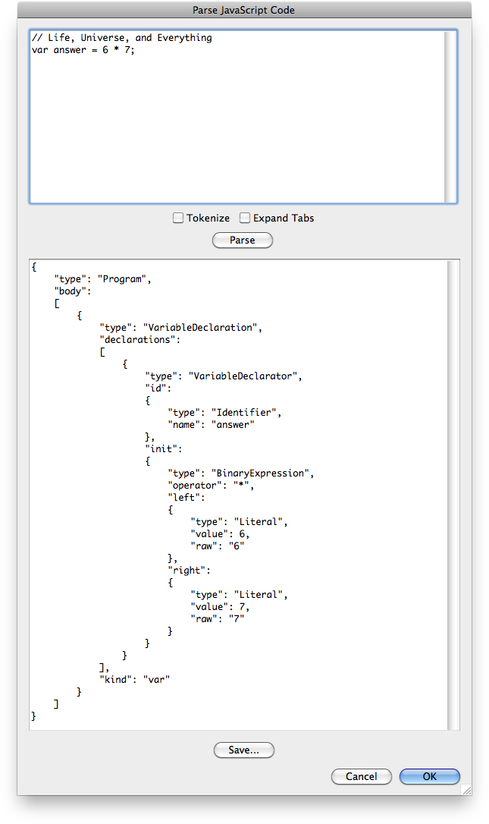The width and height of the screenshot is (489, 824).
Task: Click the code input area's vertical scrollbar
Action: click(450, 118)
